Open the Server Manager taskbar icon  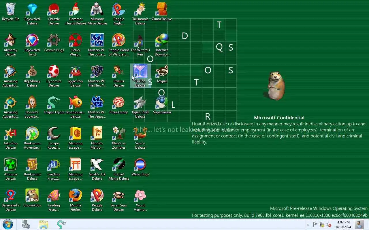(x=26, y=224)
